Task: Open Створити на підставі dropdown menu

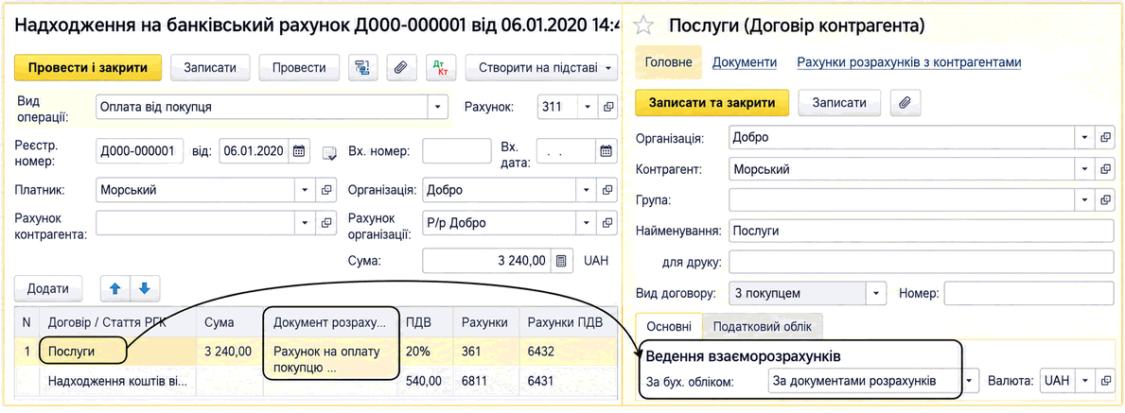Action: point(541,67)
